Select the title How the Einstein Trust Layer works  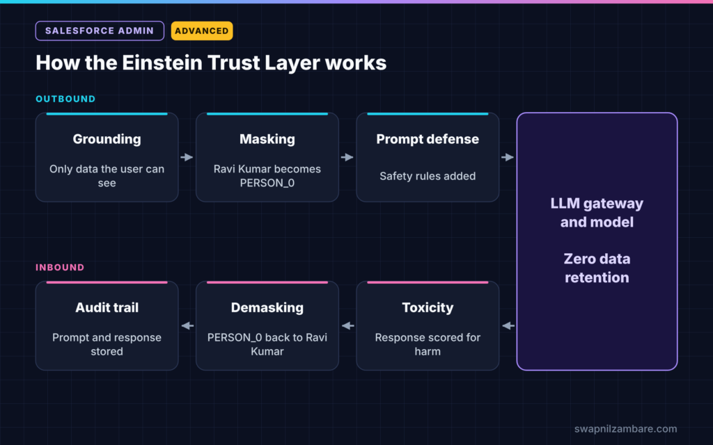(211, 63)
